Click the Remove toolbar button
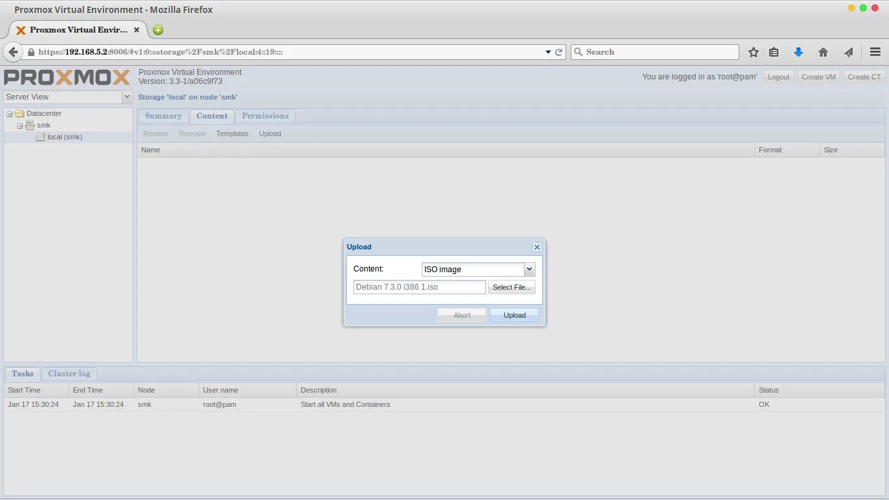 192,133
